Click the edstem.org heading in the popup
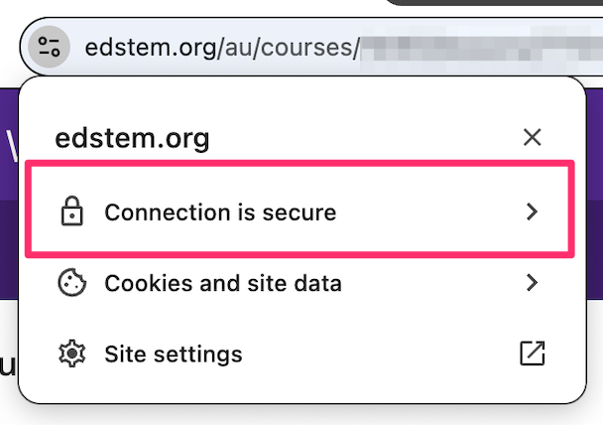Image resolution: width=603 pixels, height=425 pixels. 132,138
